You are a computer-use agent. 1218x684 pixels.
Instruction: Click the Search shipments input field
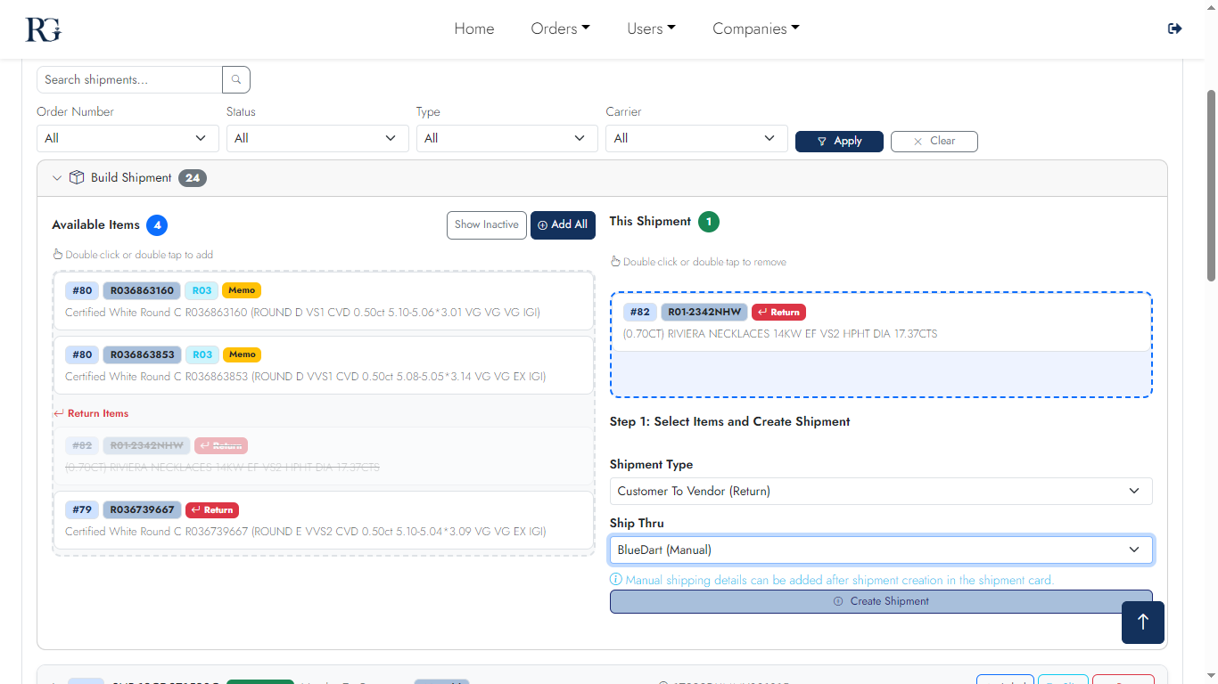(x=129, y=79)
